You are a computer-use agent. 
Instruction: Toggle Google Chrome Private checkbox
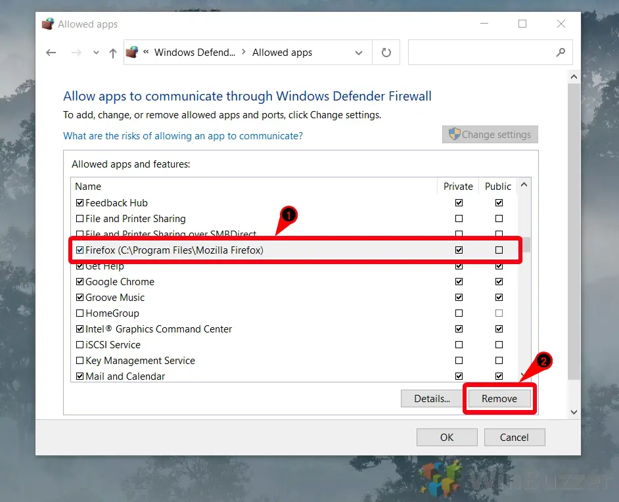click(459, 282)
